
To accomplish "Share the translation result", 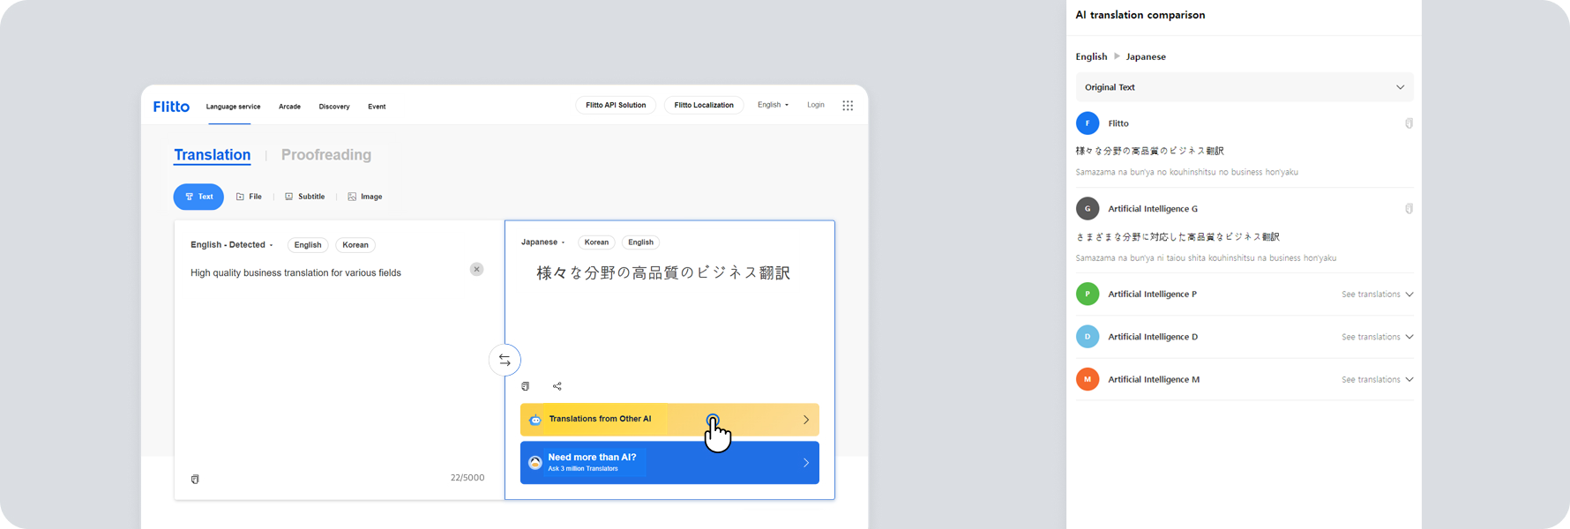I will [557, 386].
